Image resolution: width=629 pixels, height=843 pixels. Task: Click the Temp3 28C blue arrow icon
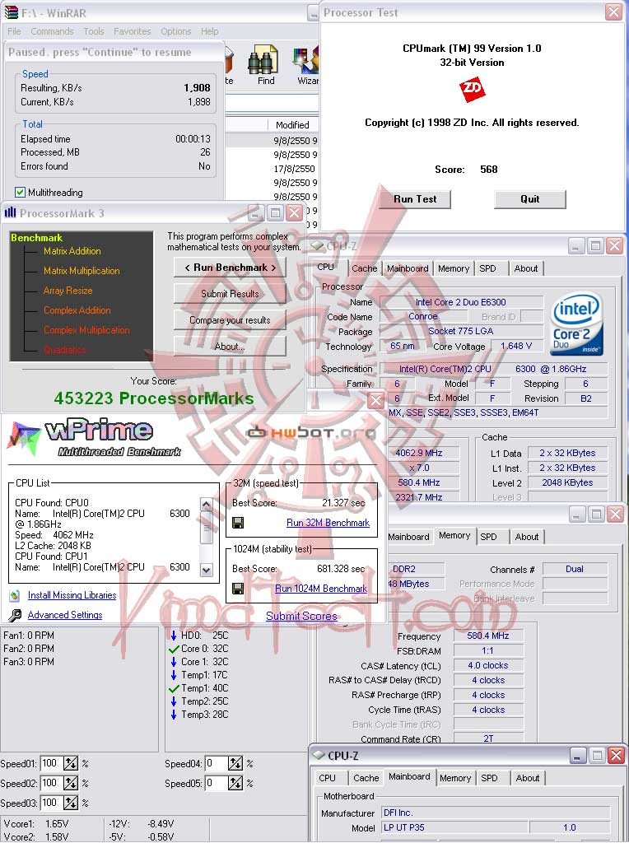(174, 715)
